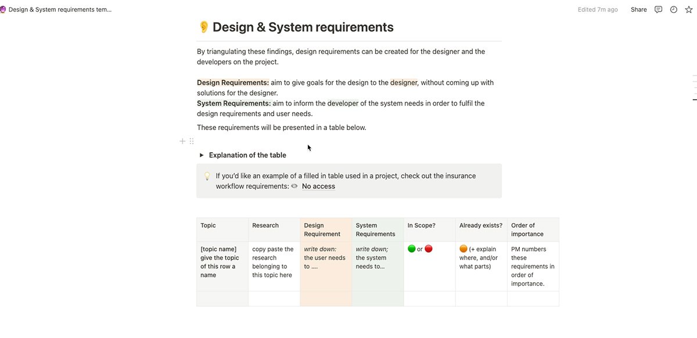Click the orange circle in Already exists cell
The height and width of the screenshot is (338, 697).
pos(464,249)
